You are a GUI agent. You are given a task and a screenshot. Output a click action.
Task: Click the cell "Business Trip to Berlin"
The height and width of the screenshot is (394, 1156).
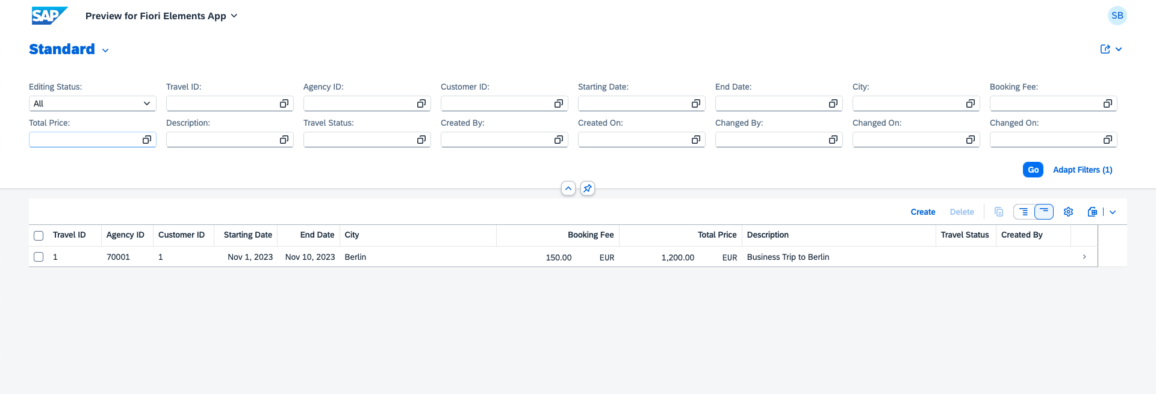pos(788,257)
